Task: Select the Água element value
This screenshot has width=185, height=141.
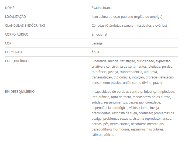Action: 95,52
